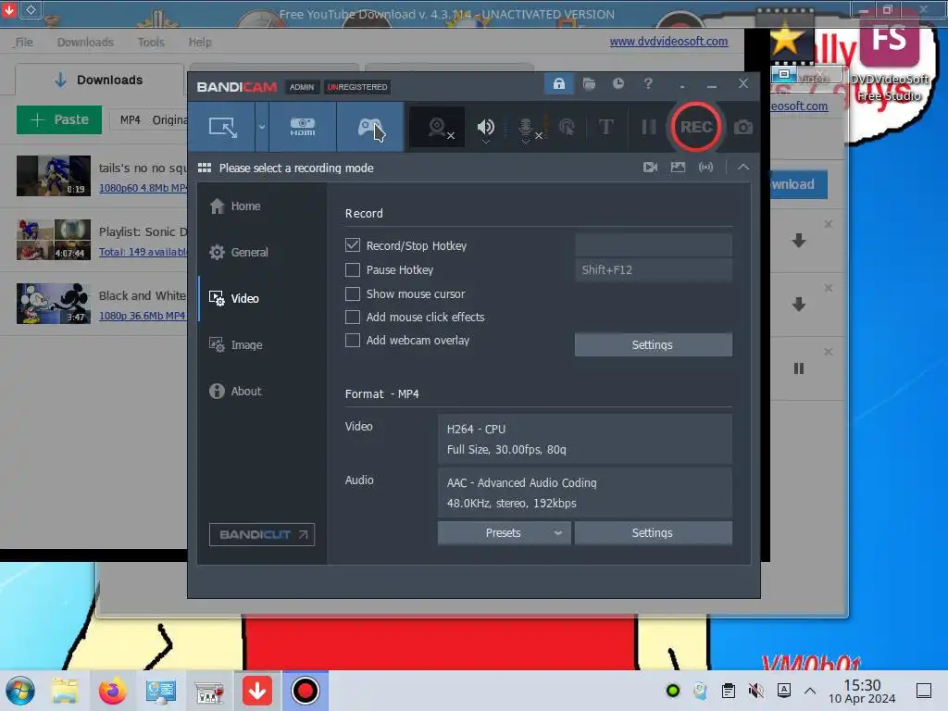Screen dimensions: 948x711
Task: Click muted volume tray icon
Action: [755, 691]
